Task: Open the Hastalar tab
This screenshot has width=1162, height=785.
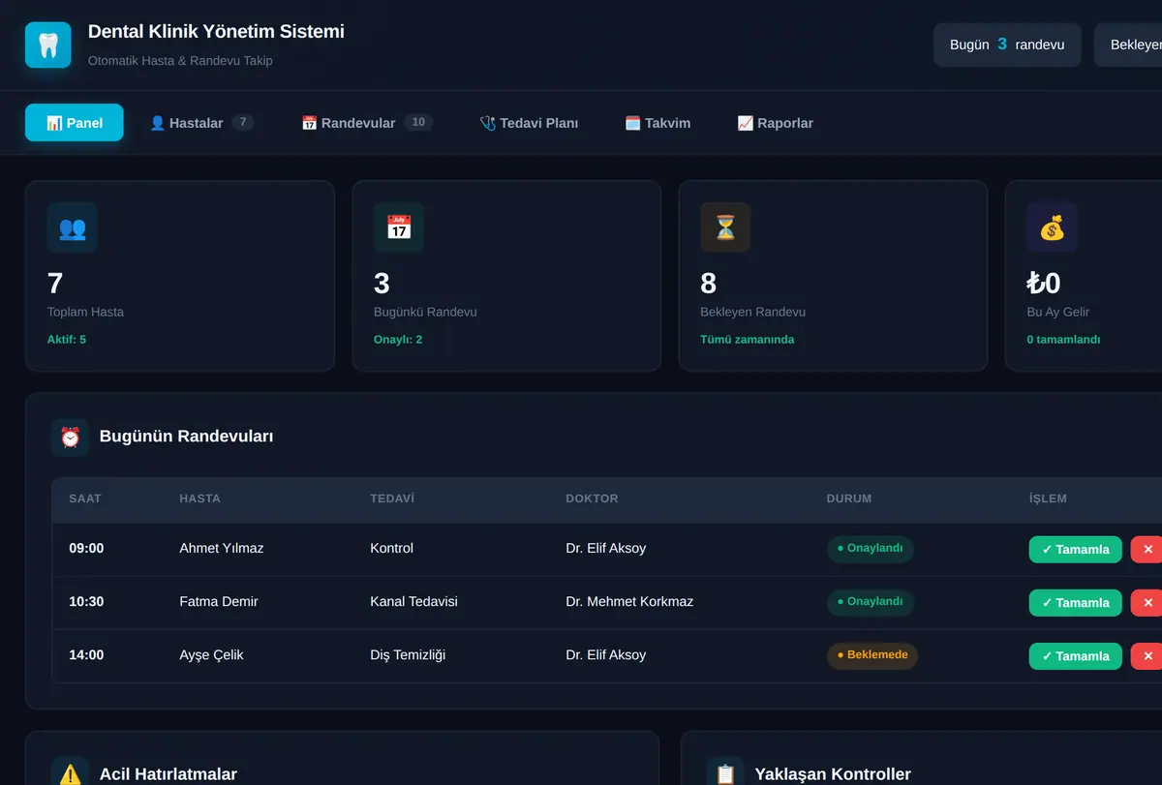Action: [202, 123]
